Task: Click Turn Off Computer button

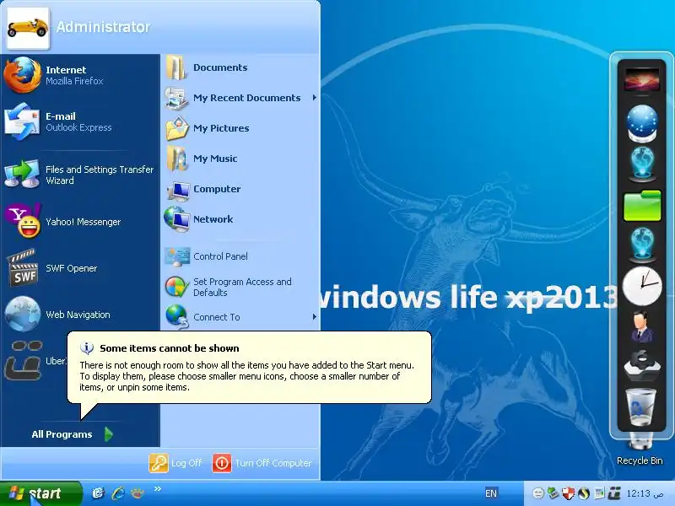Action: click(262, 463)
